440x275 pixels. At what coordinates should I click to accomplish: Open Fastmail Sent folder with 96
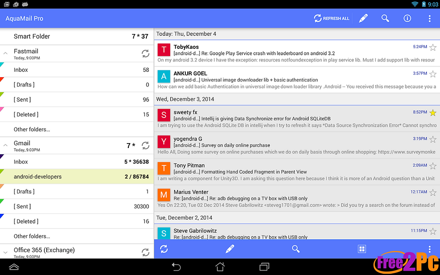[x=77, y=100]
